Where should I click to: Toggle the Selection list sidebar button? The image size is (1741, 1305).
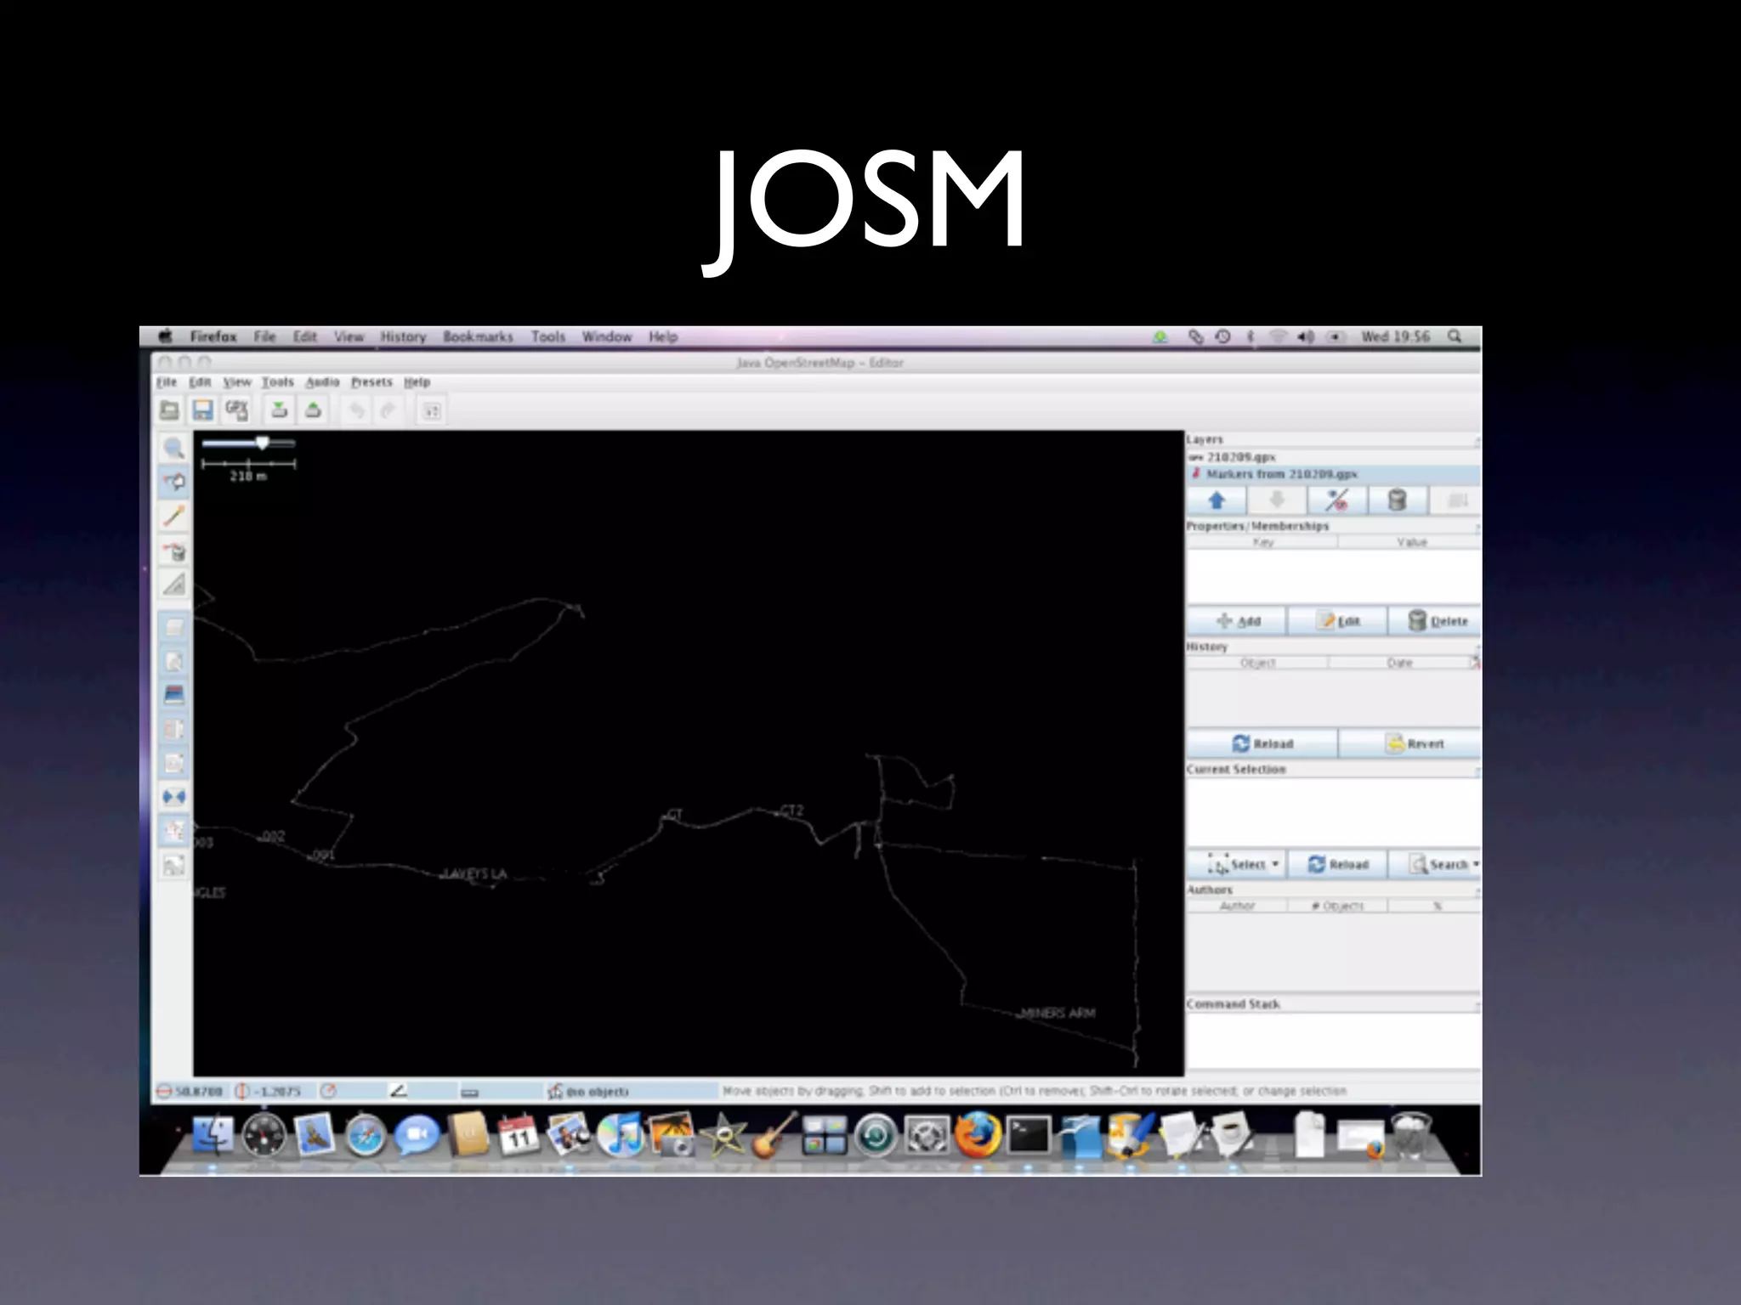pos(174,730)
